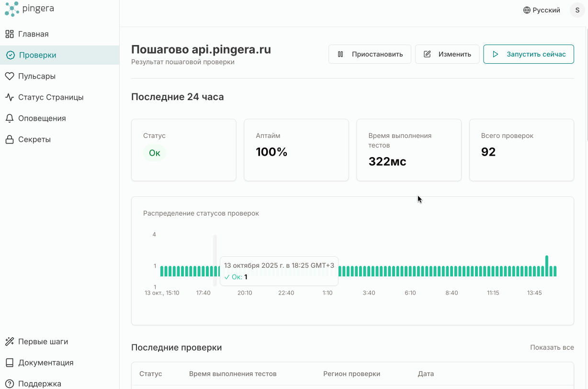Click the Первые шаги sliders icon
This screenshot has width=588, height=389.
(x=10, y=341)
